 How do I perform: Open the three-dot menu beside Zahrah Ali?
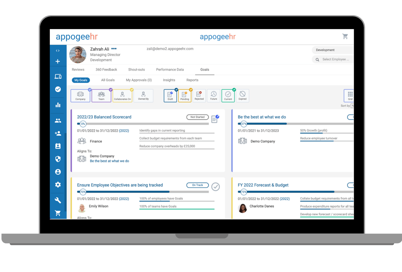pyautogui.click(x=114, y=49)
